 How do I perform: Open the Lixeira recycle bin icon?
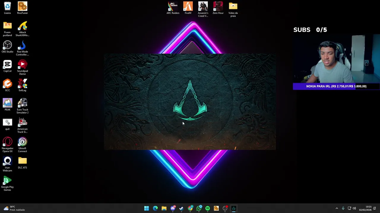click(7, 8)
